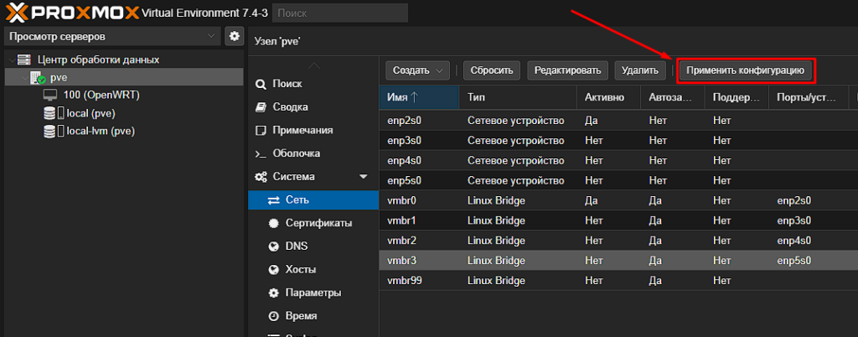
Task: Select the vmbr2 bridge row
Action: pos(618,240)
